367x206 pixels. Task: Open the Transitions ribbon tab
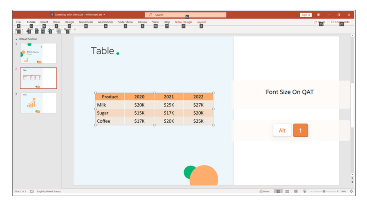pos(86,22)
